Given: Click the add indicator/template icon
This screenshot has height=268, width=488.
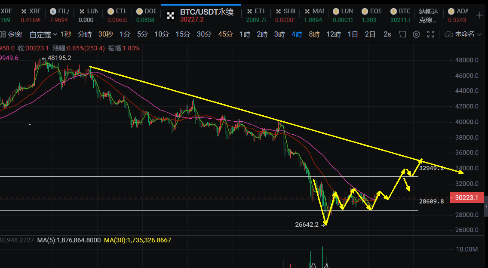Looking at the screenshot, I should click(402, 34).
